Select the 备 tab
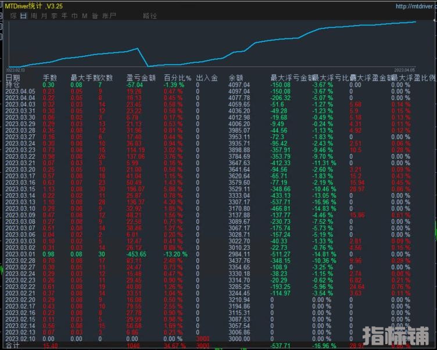 pyautogui.click(x=95, y=16)
